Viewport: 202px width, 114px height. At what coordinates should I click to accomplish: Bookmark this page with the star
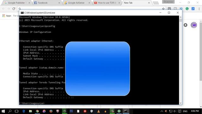163,9
